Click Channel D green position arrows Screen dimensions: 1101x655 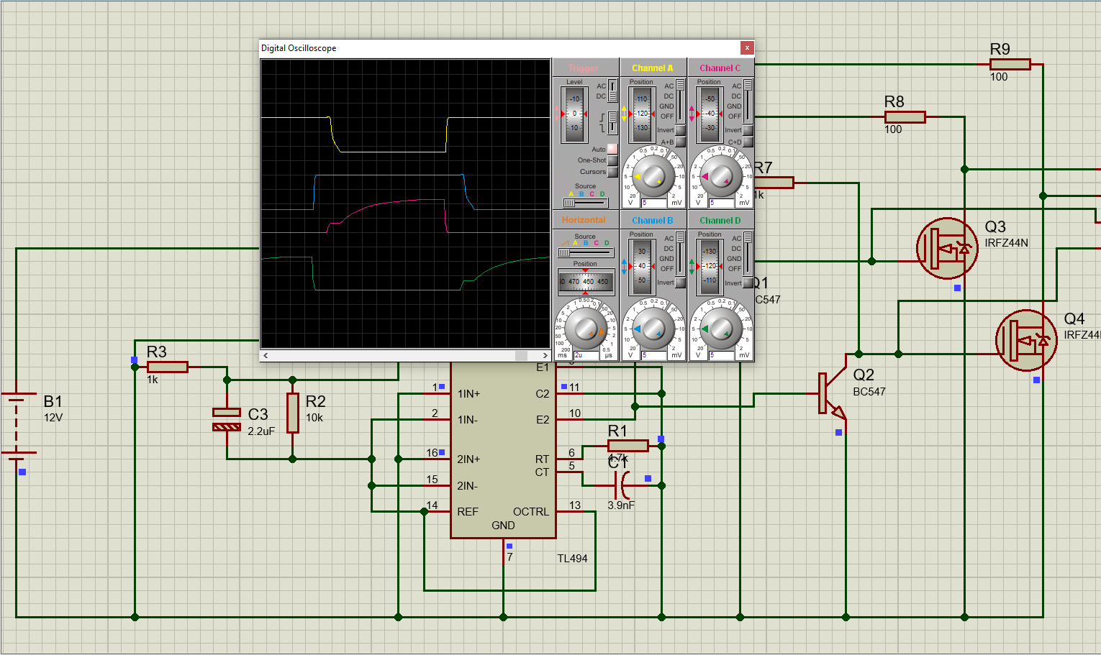(x=692, y=266)
